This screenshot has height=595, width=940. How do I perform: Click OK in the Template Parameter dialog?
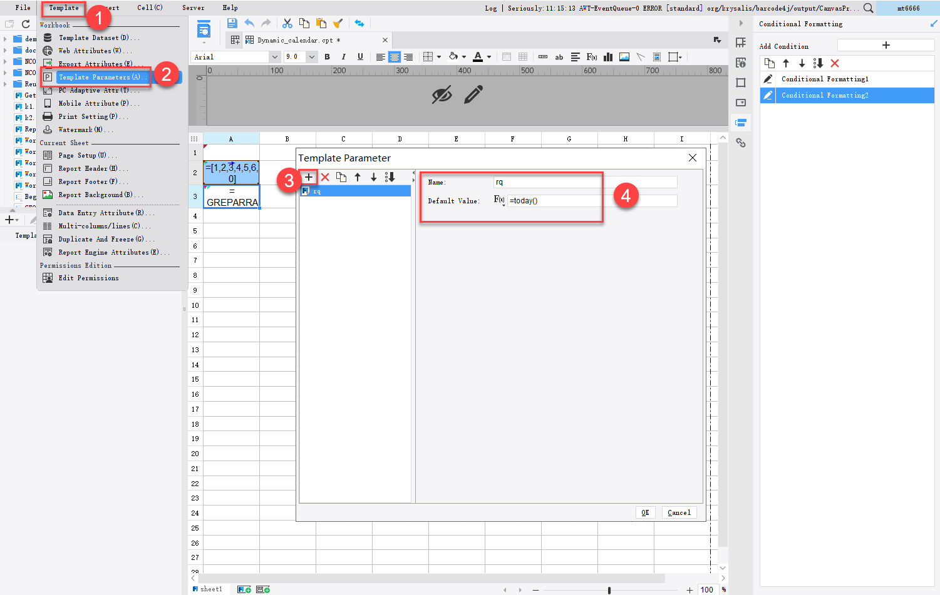tap(645, 512)
